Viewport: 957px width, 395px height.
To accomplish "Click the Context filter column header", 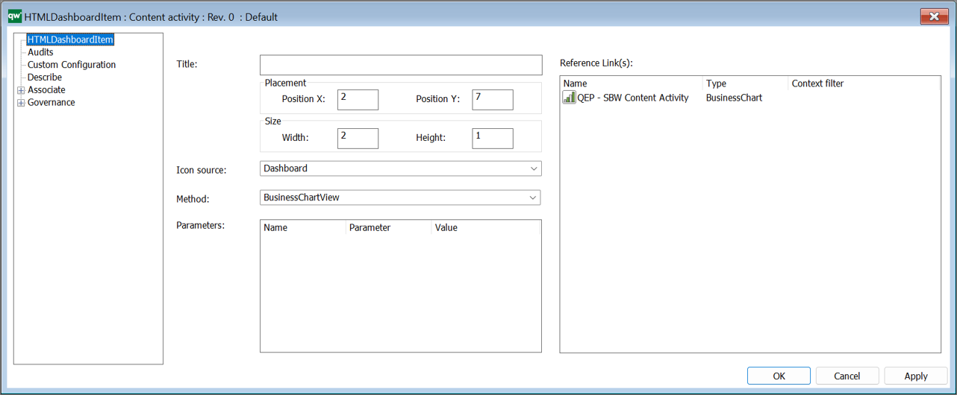I will [x=863, y=83].
